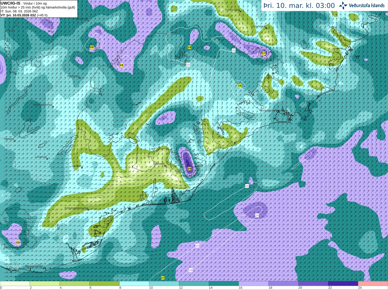Click the Veðurstofa Íslands name text
The width and height of the screenshot is (388, 290).
367,5
